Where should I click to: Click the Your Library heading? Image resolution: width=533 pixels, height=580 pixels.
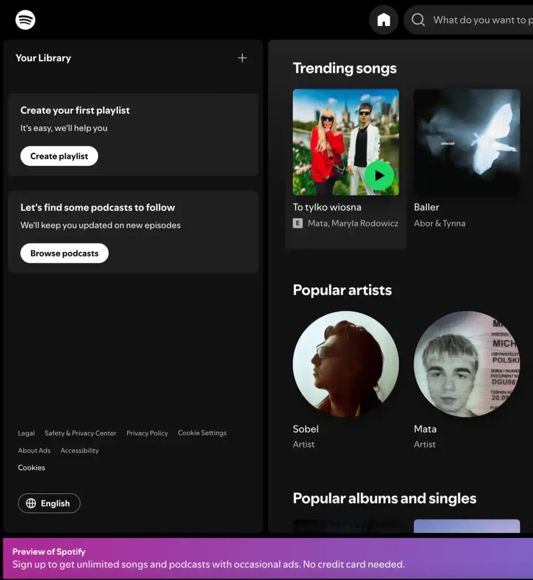pos(43,58)
